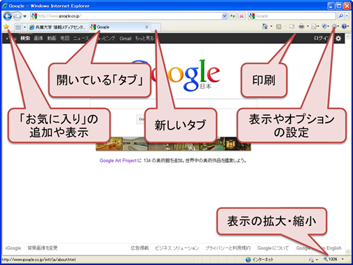This screenshot has width=353, height=265.
Task: Open a new blank tab button
Action: (155, 27)
